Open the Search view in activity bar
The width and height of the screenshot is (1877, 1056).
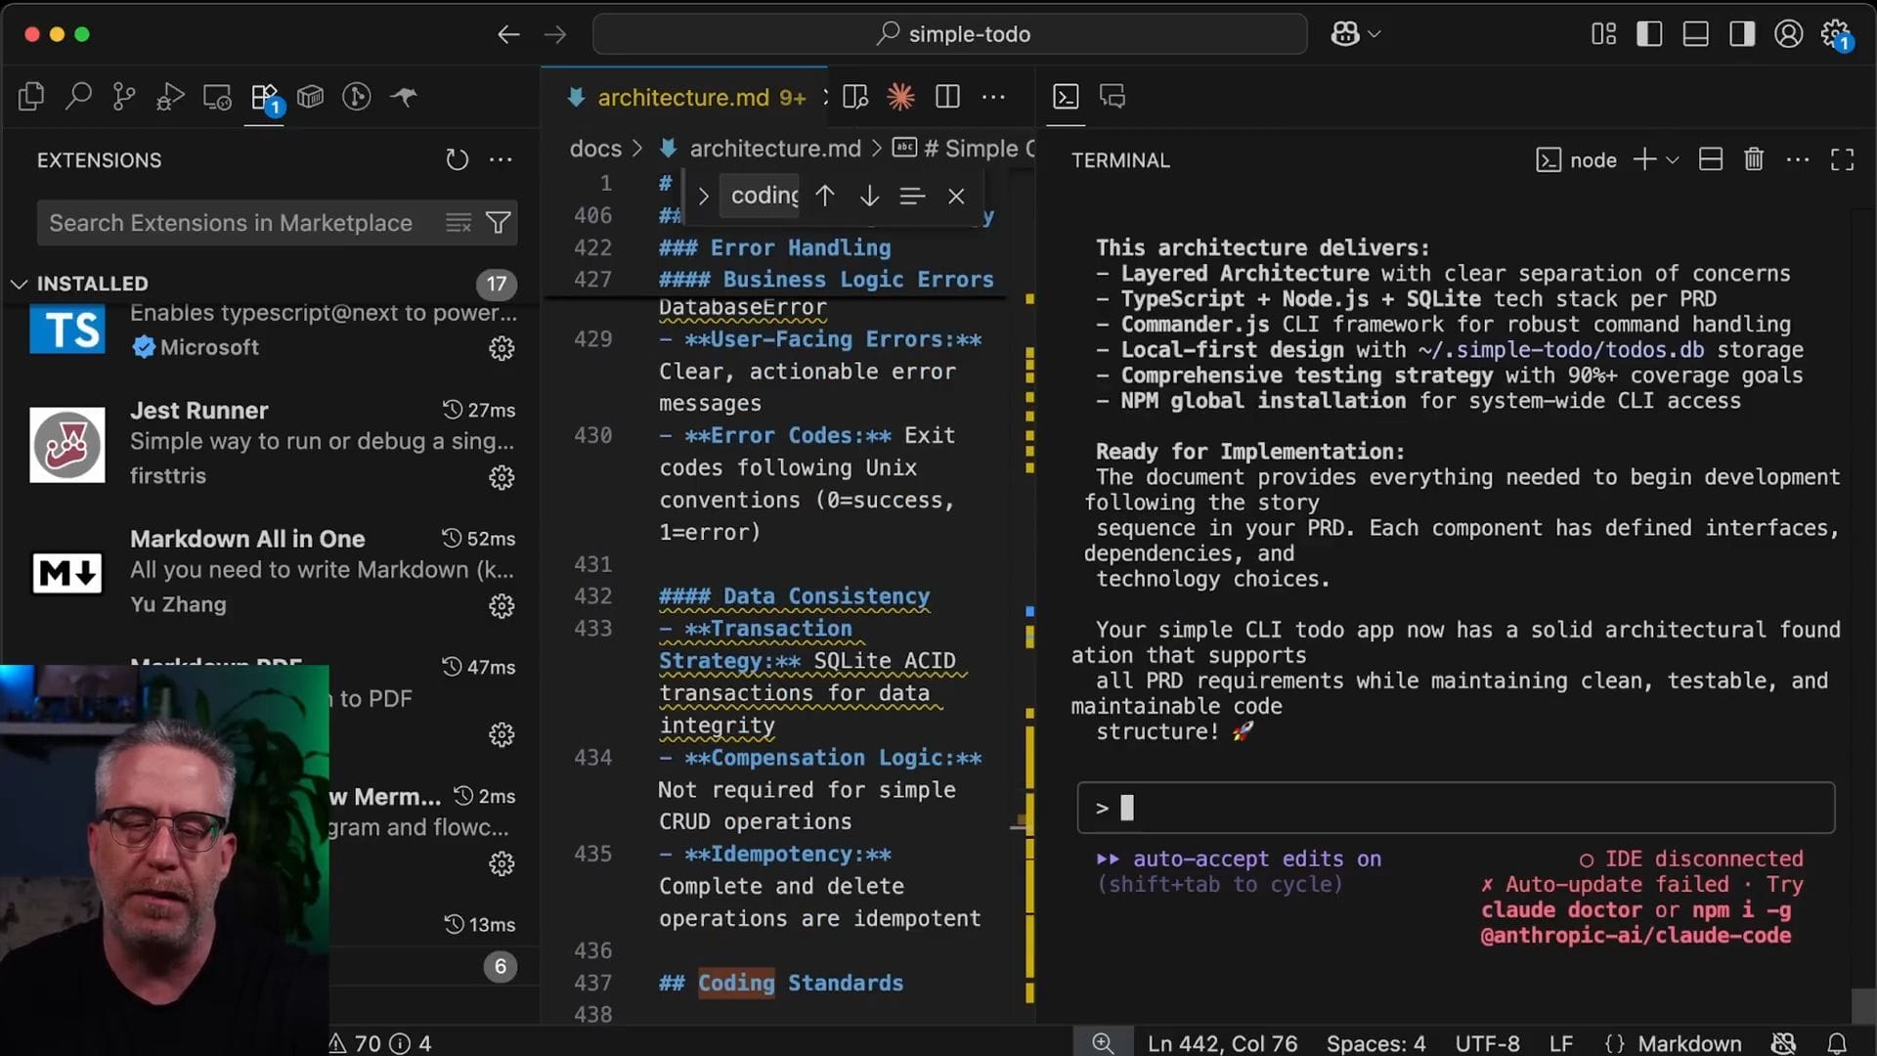78,97
